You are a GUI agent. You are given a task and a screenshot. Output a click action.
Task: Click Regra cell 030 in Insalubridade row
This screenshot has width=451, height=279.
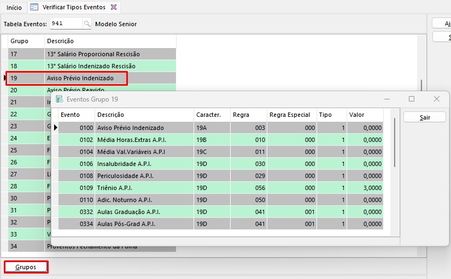[x=249, y=164]
